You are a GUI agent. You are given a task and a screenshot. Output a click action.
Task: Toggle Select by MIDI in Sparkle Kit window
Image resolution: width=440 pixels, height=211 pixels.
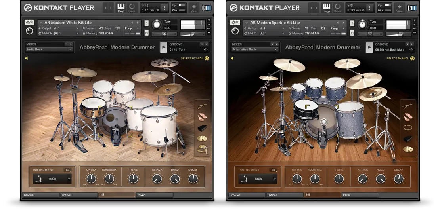coord(398,59)
